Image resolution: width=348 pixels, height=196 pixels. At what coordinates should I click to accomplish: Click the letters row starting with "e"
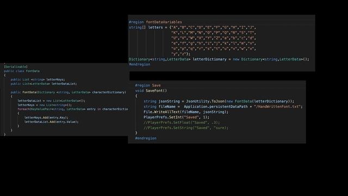click(214, 44)
